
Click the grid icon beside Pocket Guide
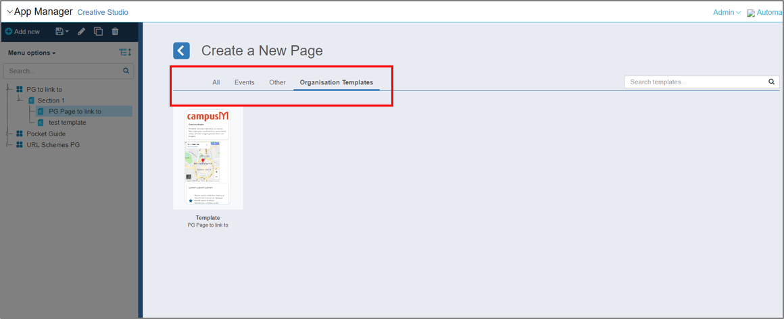[x=20, y=134]
